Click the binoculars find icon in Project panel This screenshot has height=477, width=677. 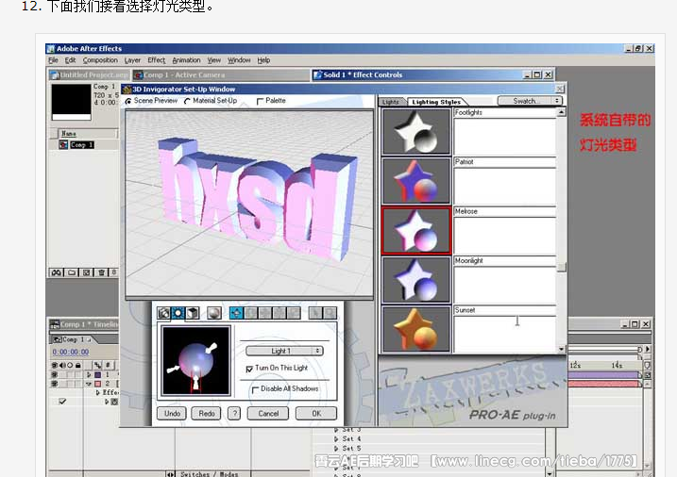tap(57, 272)
